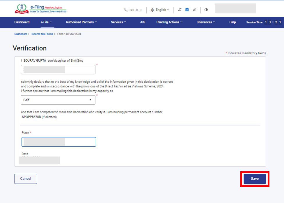This screenshot has height=203, width=284.
Task: Open the AIS menu item
Action: (x=143, y=22)
